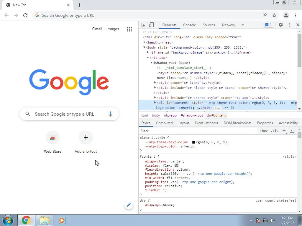Open the <style> source link
This screenshot has width=302, height=226.
(x=290, y=157)
